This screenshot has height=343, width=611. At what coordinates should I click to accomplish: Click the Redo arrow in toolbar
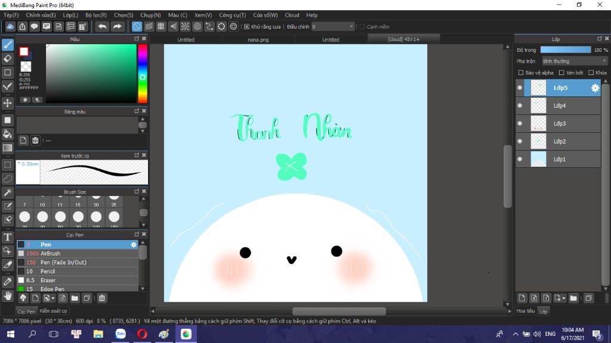[x=117, y=26]
